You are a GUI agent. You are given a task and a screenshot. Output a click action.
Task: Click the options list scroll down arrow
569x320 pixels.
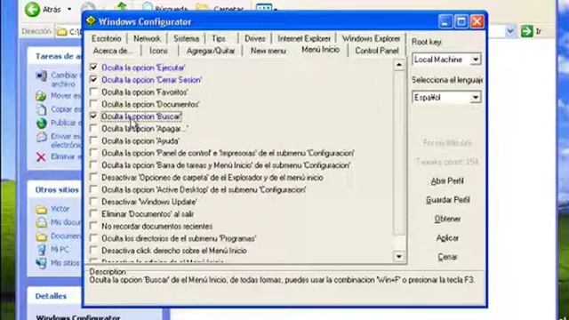pos(399,257)
